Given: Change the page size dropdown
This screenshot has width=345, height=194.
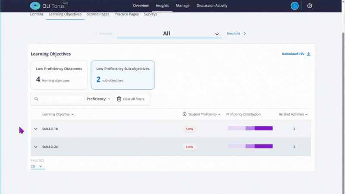Looking at the screenshot, I should 37,166.
